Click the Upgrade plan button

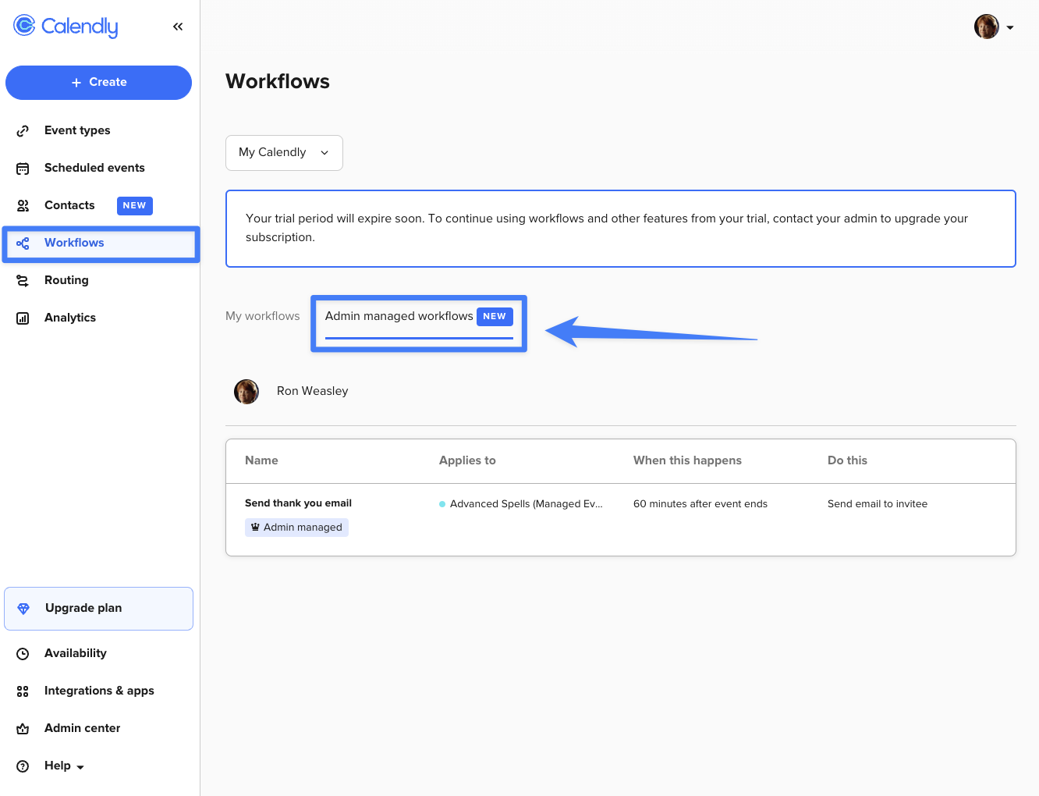(98, 608)
